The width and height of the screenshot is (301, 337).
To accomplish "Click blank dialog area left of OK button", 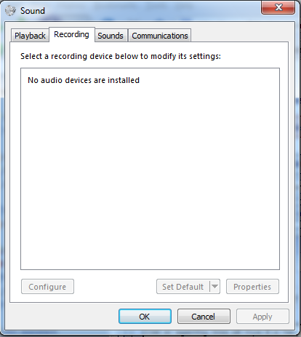I will tap(63, 317).
